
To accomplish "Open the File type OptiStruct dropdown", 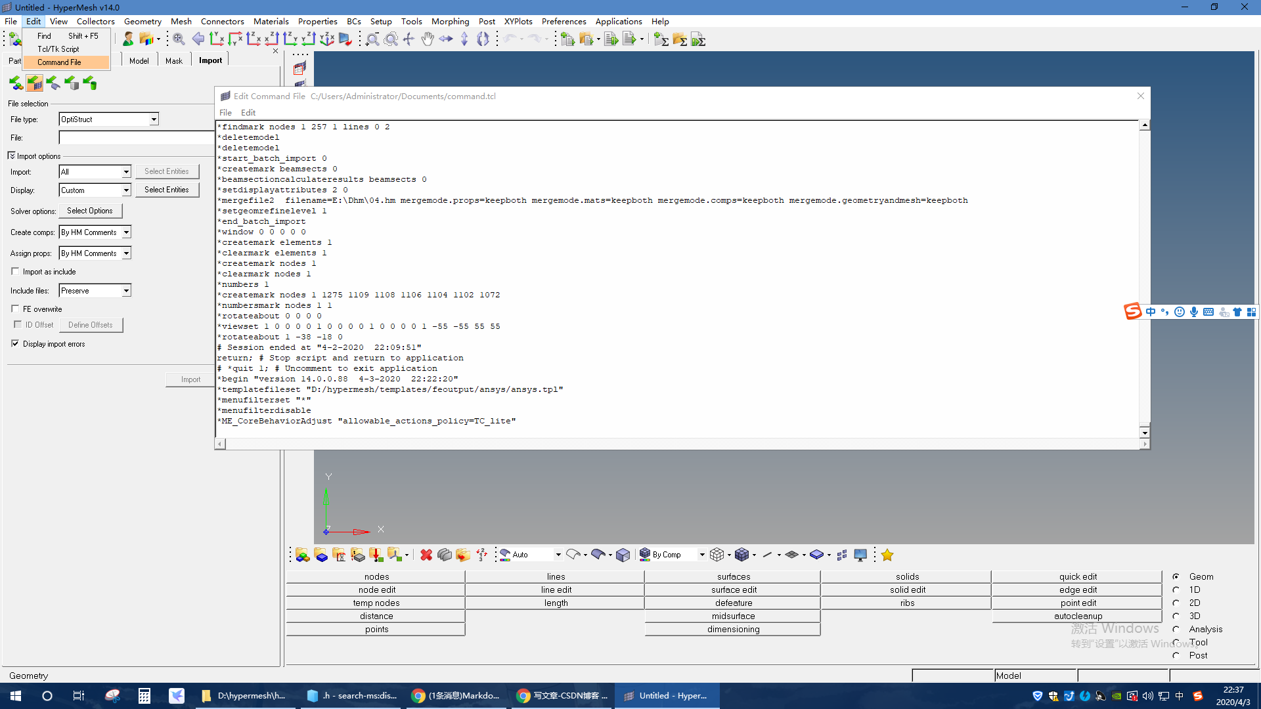I will [x=154, y=119].
